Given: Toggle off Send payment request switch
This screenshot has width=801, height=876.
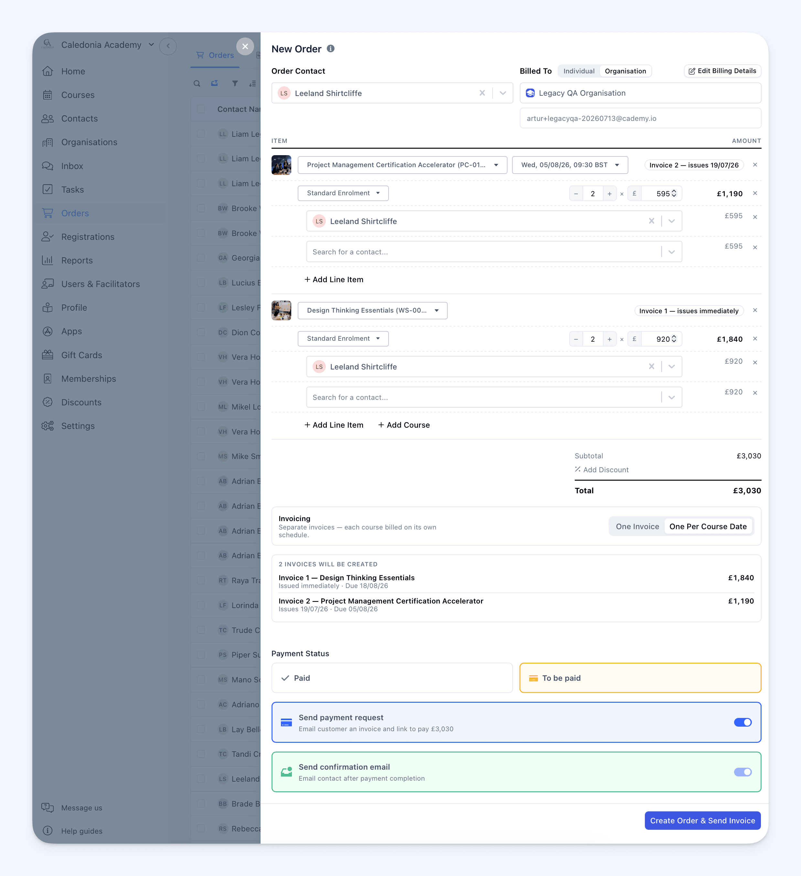Looking at the screenshot, I should point(742,722).
